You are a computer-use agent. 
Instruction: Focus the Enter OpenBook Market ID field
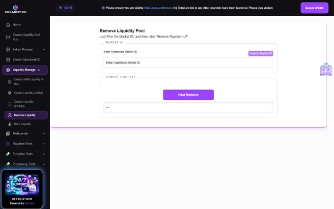(x=188, y=63)
